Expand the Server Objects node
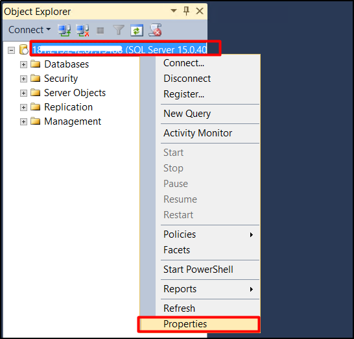Viewport: 354px width, 339px height. point(23,93)
